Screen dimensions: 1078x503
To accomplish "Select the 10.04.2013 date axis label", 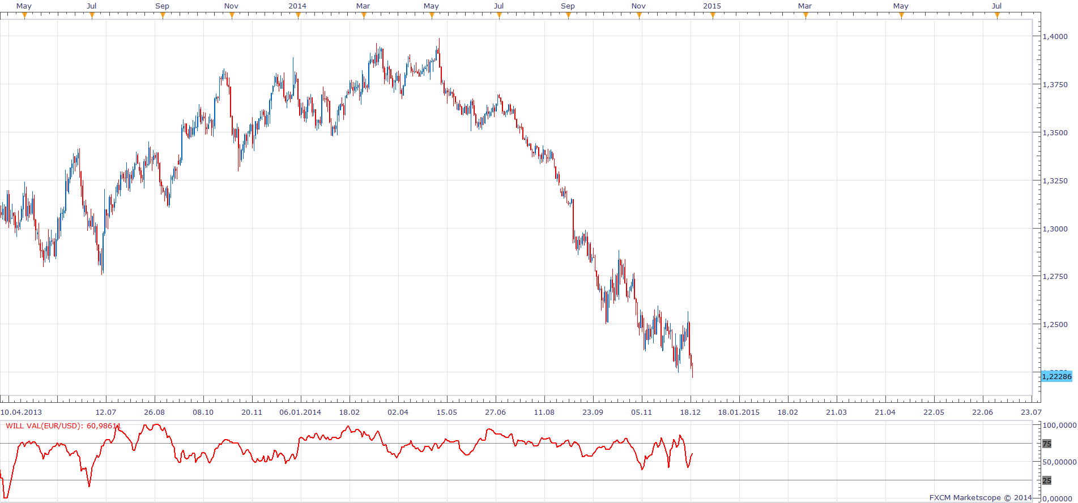I will pos(21,412).
